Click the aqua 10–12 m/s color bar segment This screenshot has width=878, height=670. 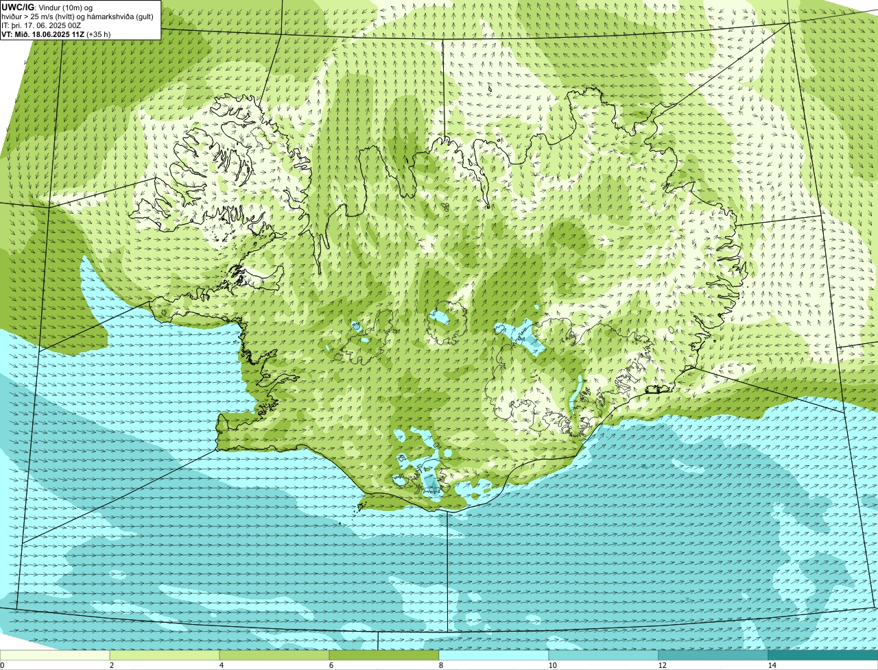coord(604,655)
